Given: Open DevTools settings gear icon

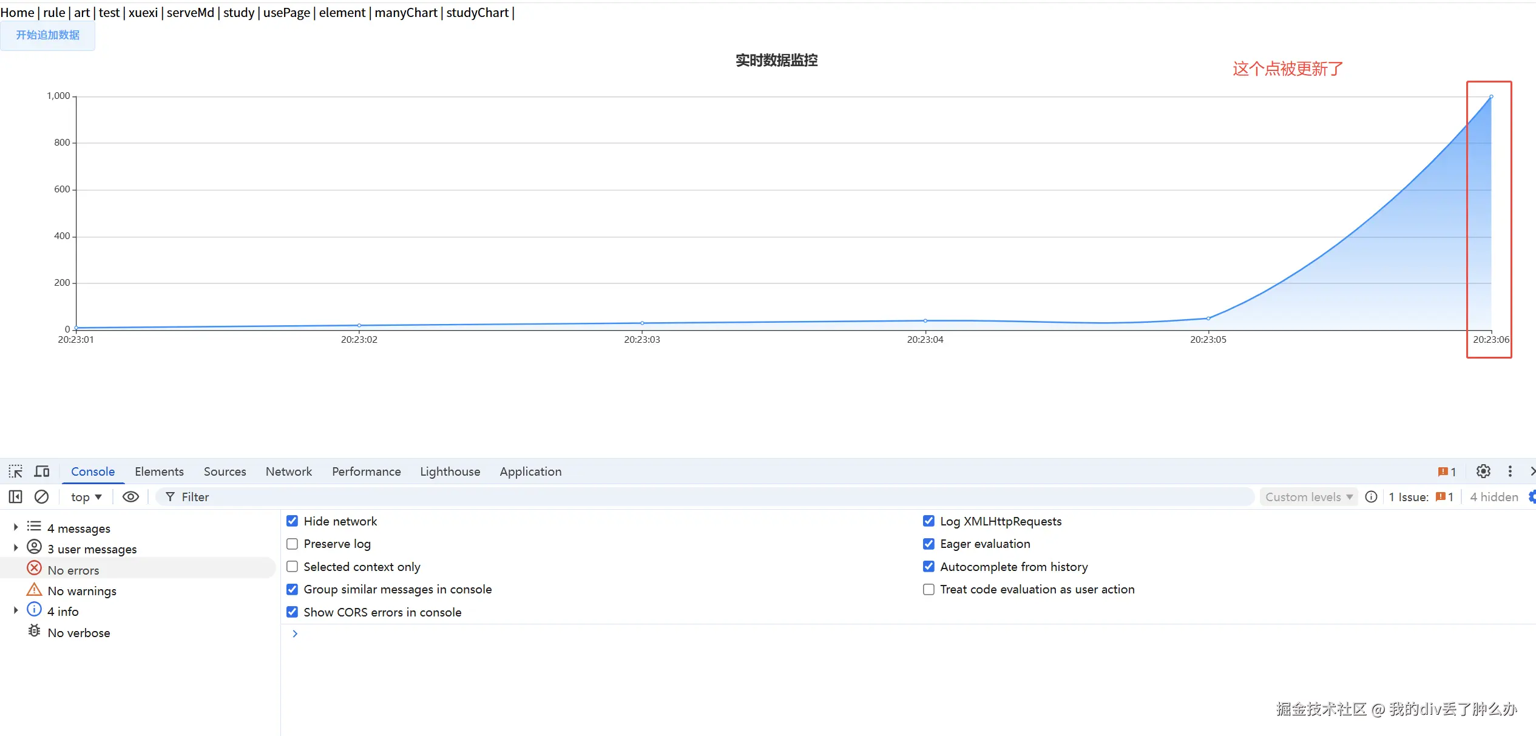Looking at the screenshot, I should click(1483, 471).
